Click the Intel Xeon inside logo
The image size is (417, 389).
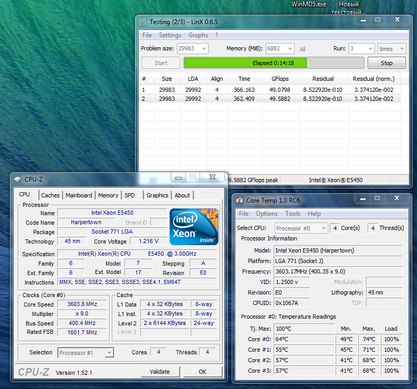193,226
